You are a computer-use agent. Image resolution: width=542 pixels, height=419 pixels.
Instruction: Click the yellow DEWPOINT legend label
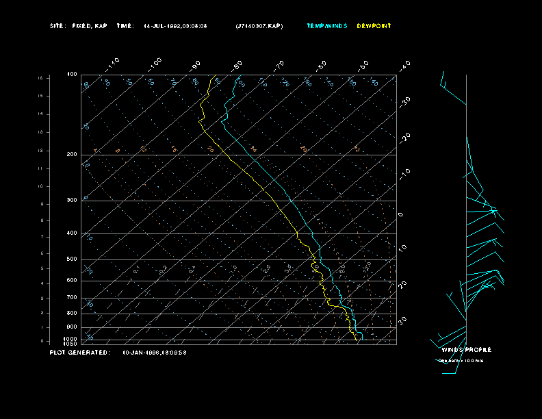click(x=374, y=26)
